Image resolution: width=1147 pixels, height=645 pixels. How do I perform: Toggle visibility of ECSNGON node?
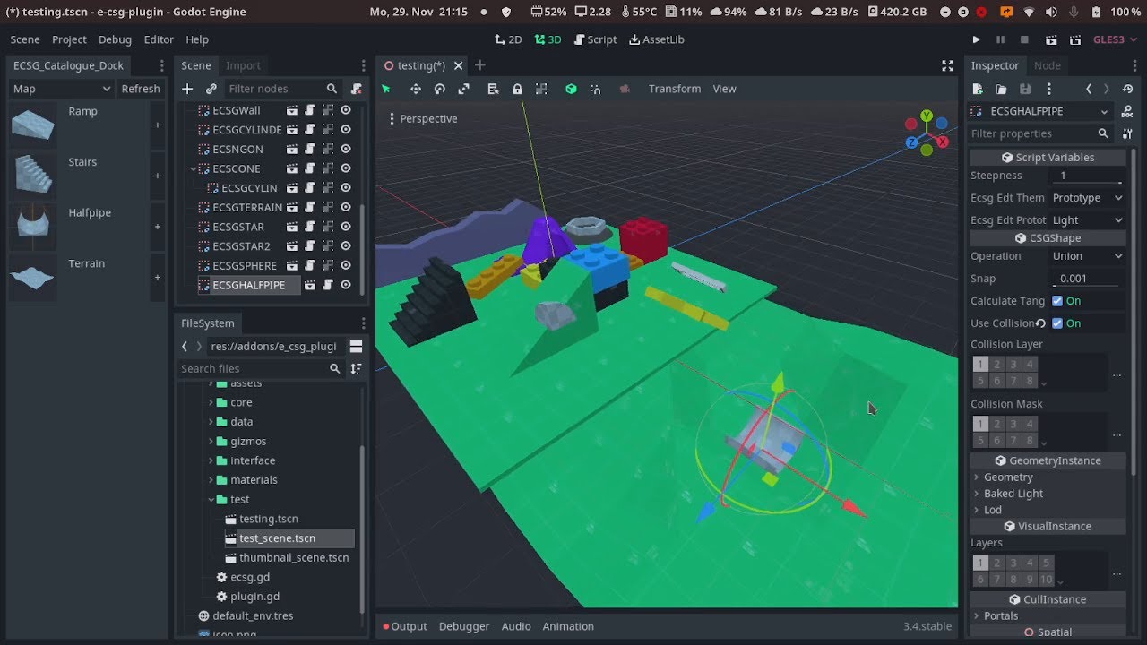click(345, 150)
